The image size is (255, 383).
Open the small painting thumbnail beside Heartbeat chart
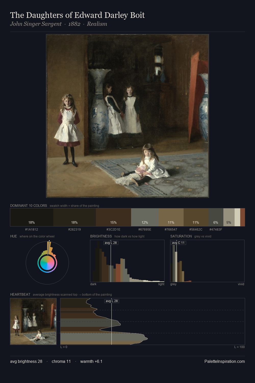(x=33, y=321)
